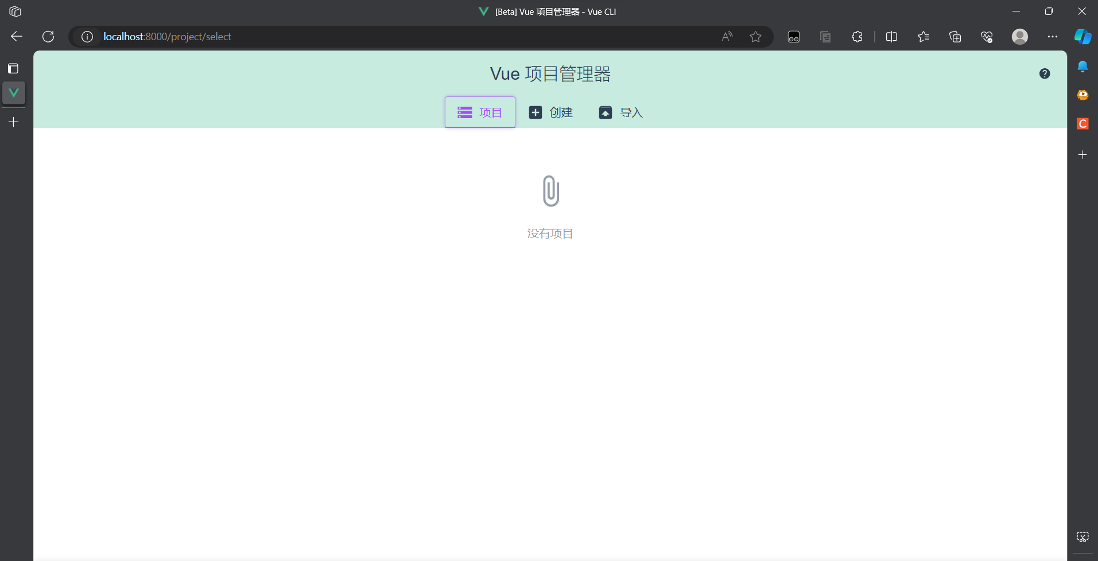This screenshot has height=561, width=1098.
Task: View site information icon
Action: (87, 37)
